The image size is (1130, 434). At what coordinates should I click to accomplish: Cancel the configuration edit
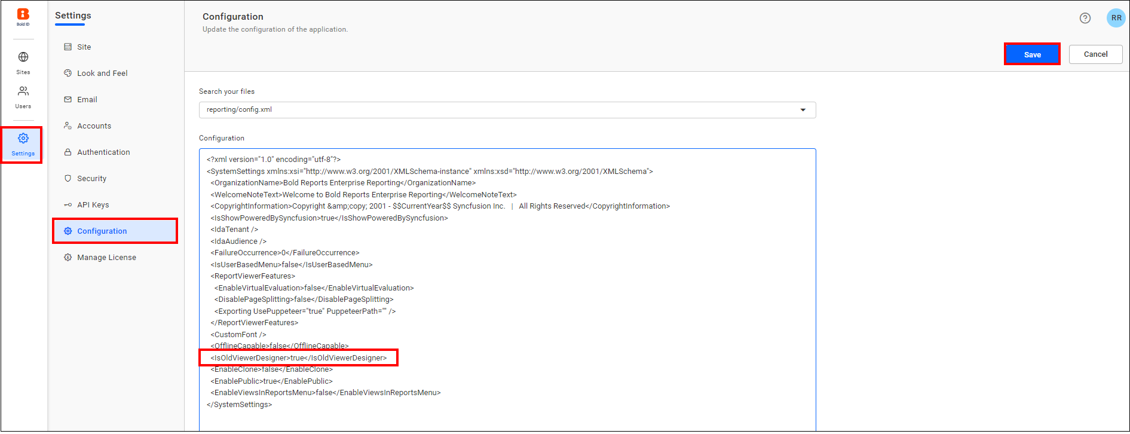(x=1095, y=54)
